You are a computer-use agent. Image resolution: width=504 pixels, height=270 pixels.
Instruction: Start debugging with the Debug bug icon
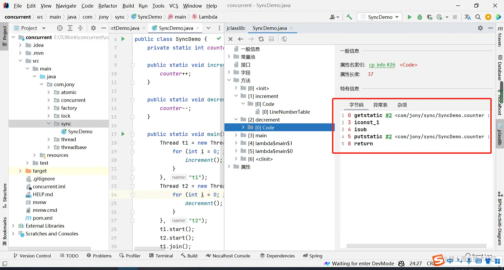point(420,17)
